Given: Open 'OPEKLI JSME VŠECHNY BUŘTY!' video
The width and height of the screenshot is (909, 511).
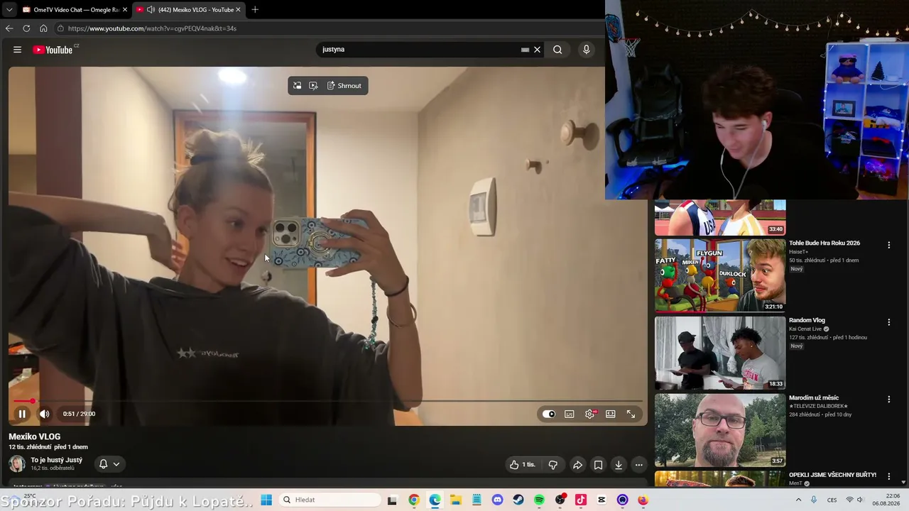Looking at the screenshot, I should pos(832,475).
